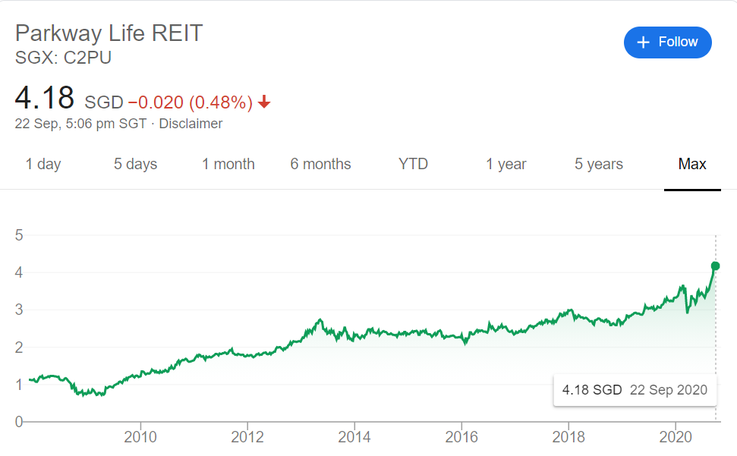Screen dimensions: 737x456
Task: Follow Parkway Life REIT stock
Action: (668, 42)
